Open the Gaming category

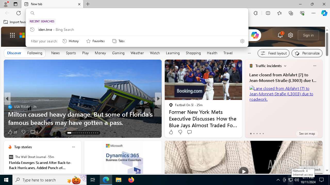click(118, 53)
